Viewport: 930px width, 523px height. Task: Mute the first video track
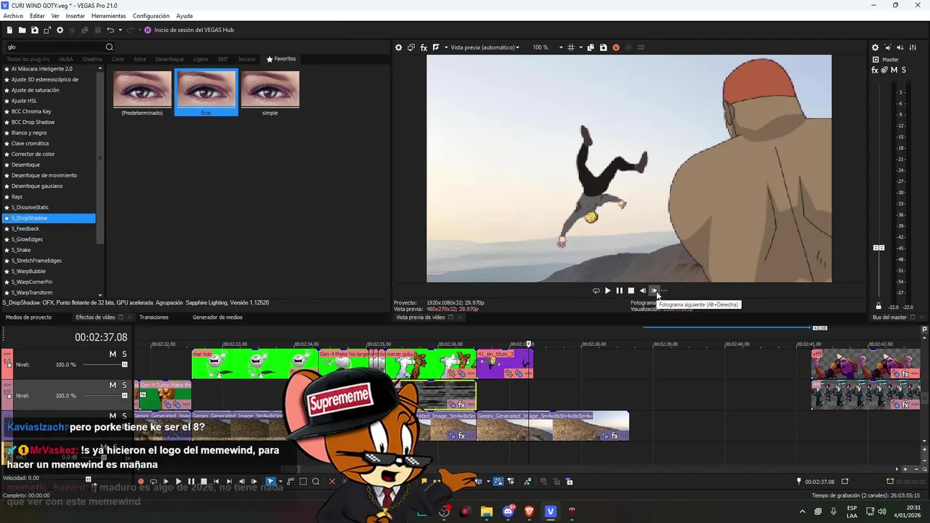coord(113,354)
